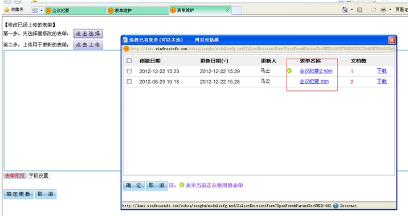The image size is (408, 216).
Task: Click 马云 in the 会议纪要2.html row
Action: click(266, 70)
